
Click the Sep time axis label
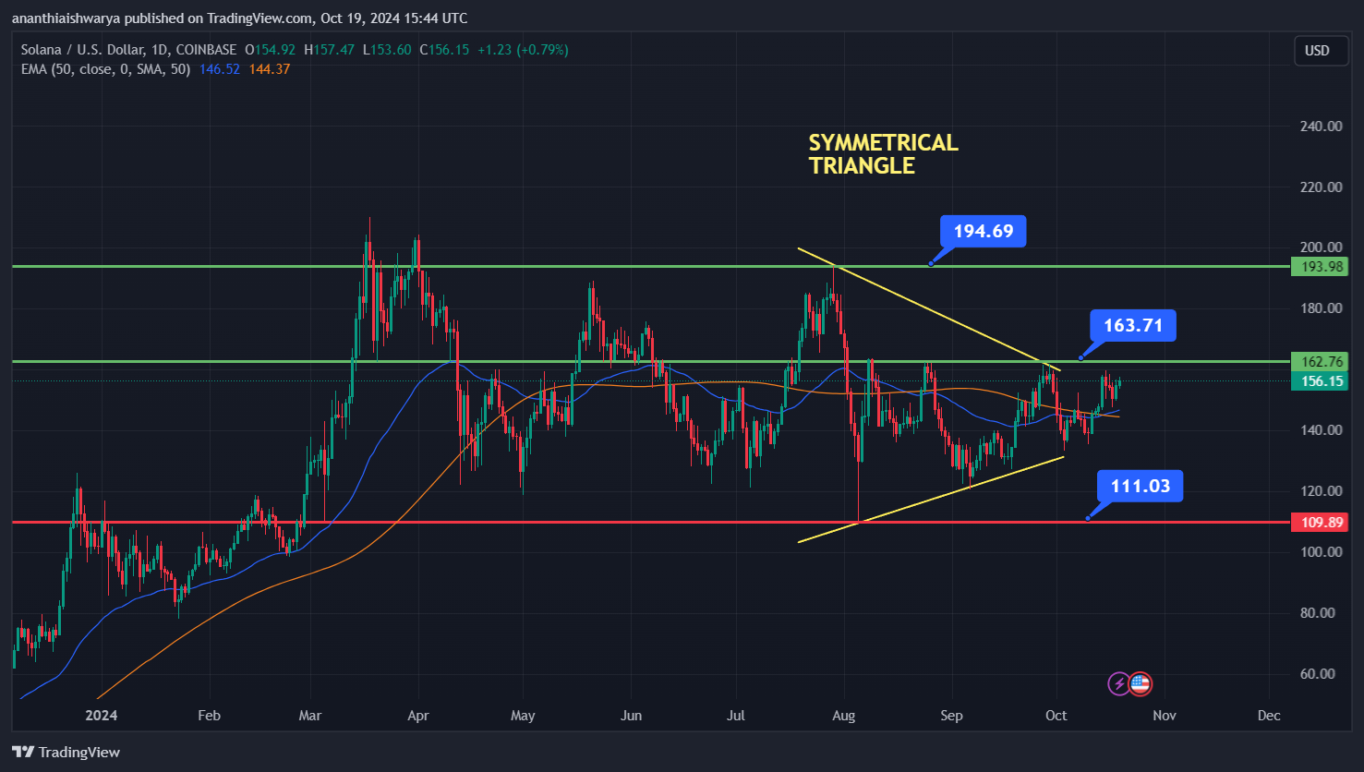[951, 716]
